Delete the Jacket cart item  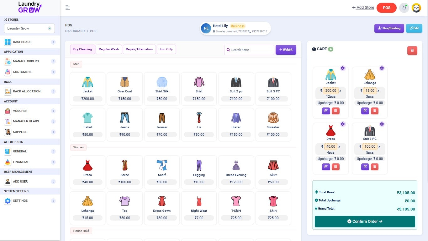coord(336,111)
